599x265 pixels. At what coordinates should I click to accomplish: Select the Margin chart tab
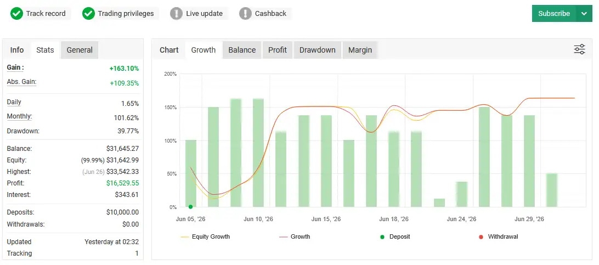(360, 50)
